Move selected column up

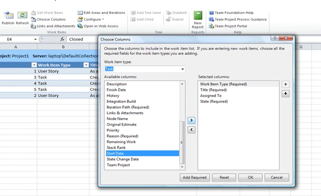(x=285, y=84)
